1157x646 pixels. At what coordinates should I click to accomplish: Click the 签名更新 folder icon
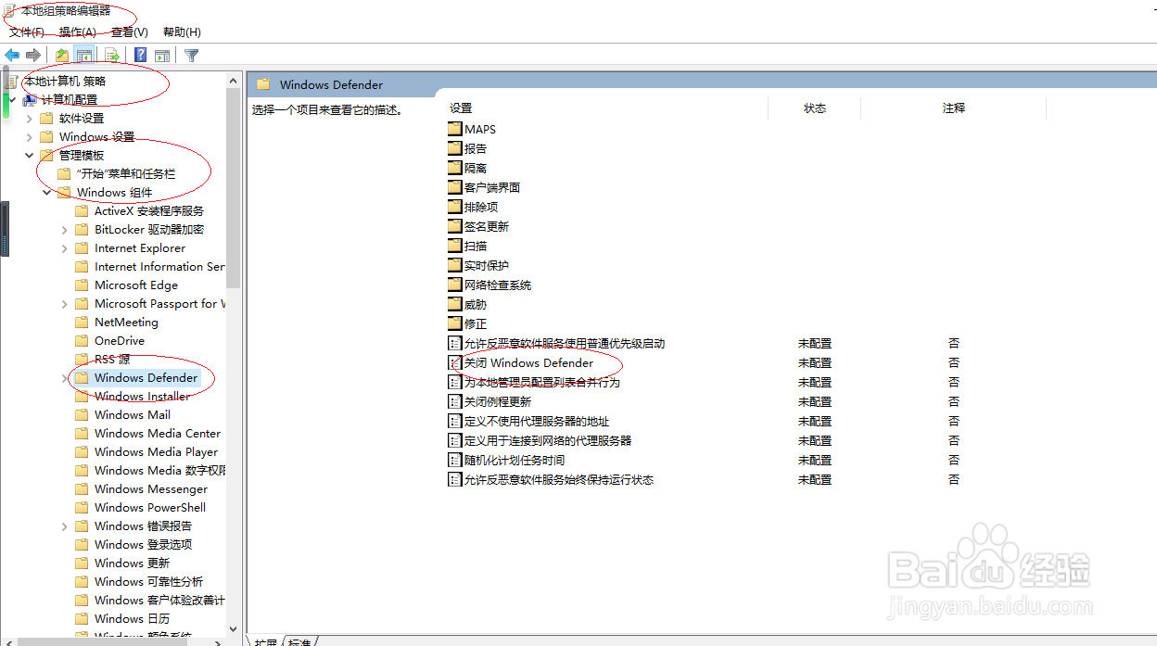tap(454, 226)
